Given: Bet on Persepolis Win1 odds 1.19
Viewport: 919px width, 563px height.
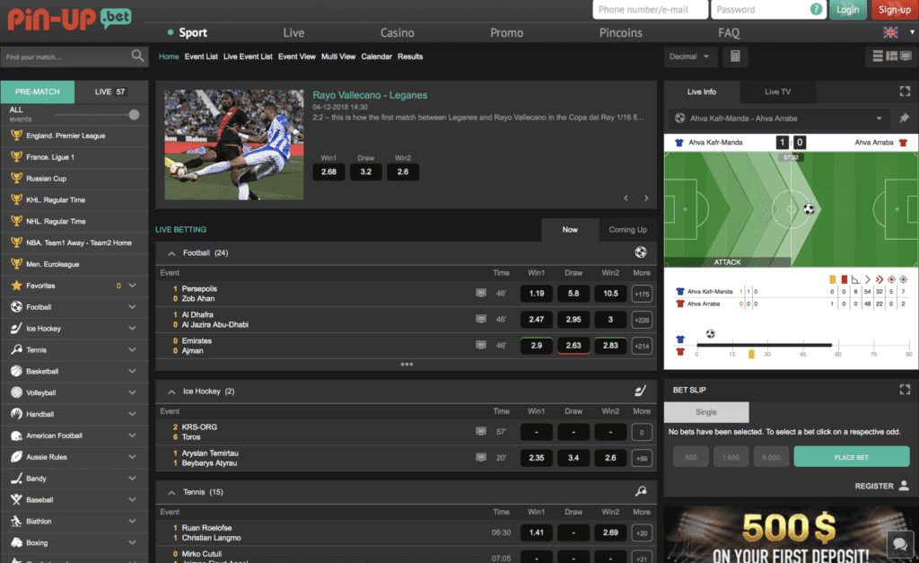Looking at the screenshot, I should tap(537, 294).
